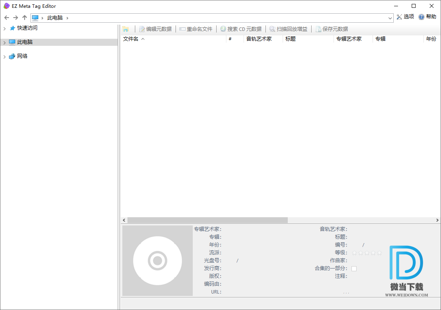
Task: Open the address bar dropdown arrow
Action: (390, 18)
